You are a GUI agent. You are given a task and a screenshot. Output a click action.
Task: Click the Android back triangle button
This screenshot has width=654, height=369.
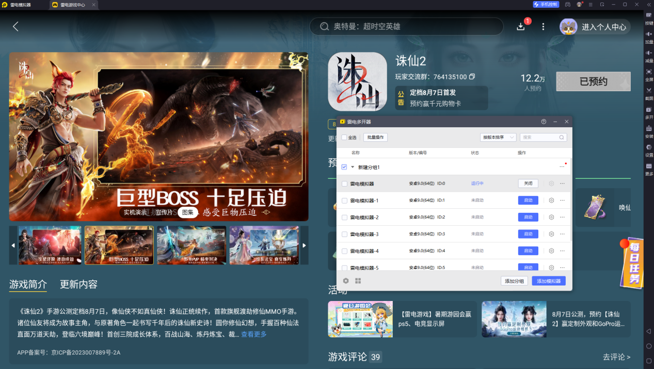(x=649, y=331)
